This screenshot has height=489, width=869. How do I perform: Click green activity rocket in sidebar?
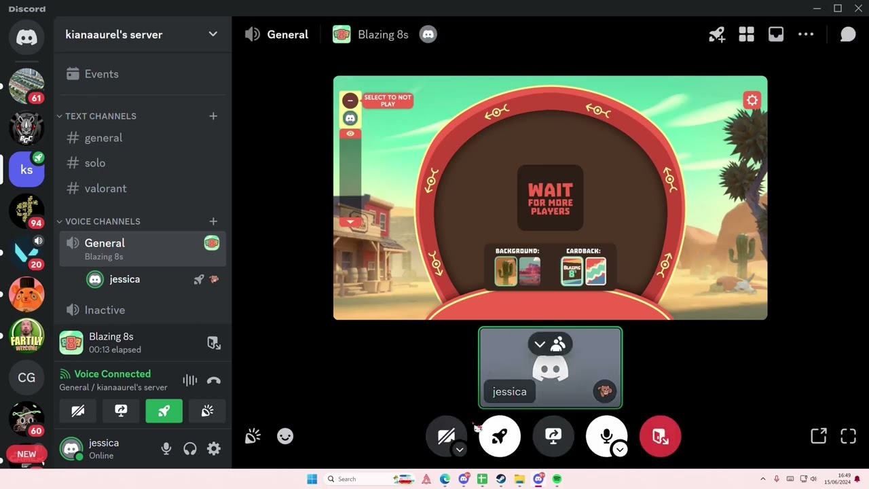[164, 411]
